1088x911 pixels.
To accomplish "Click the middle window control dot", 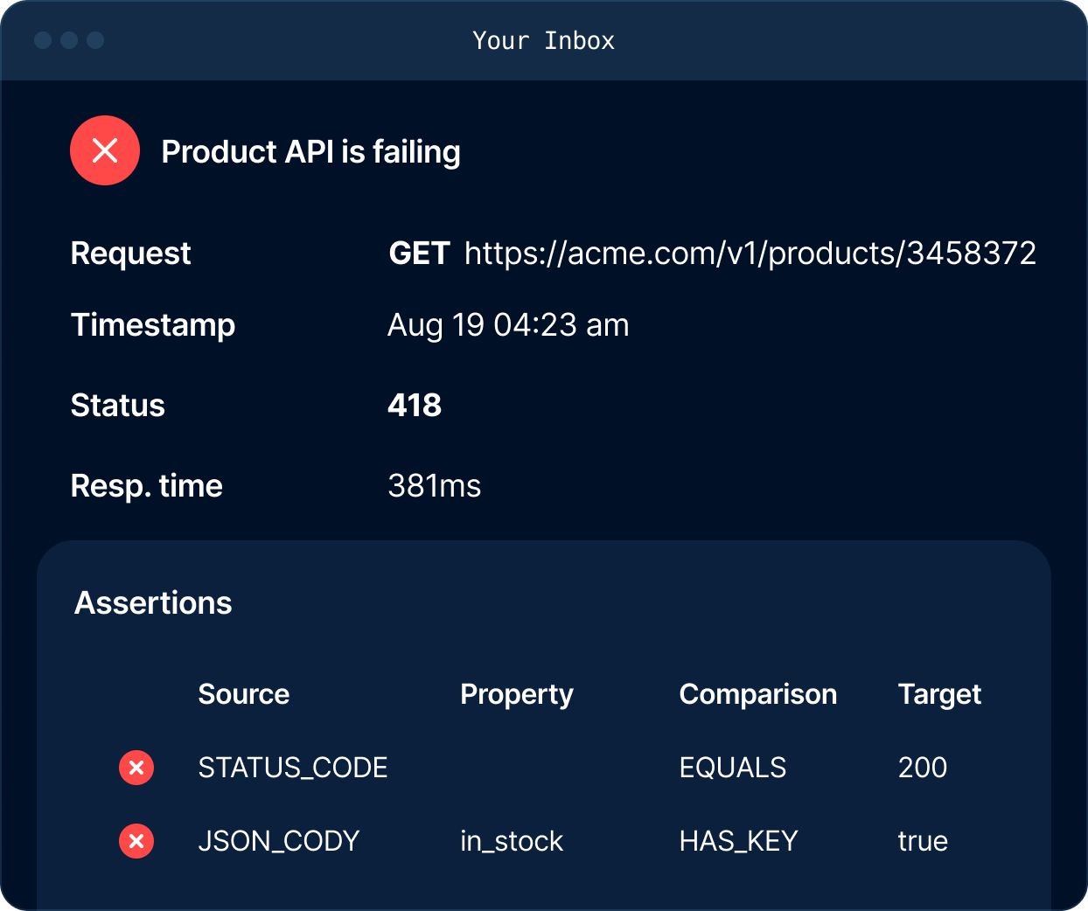I will 69,40.
